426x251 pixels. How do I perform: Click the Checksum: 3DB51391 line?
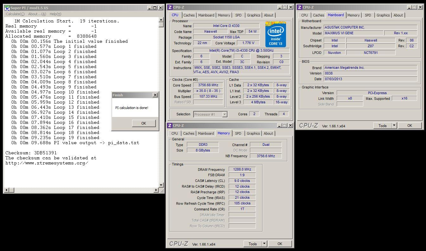tap(31, 153)
